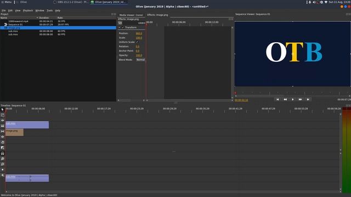The width and height of the screenshot is (351, 197).
Task: Toggle the Transform effect enabled checkbox
Action: pyautogui.click(x=123, y=27)
